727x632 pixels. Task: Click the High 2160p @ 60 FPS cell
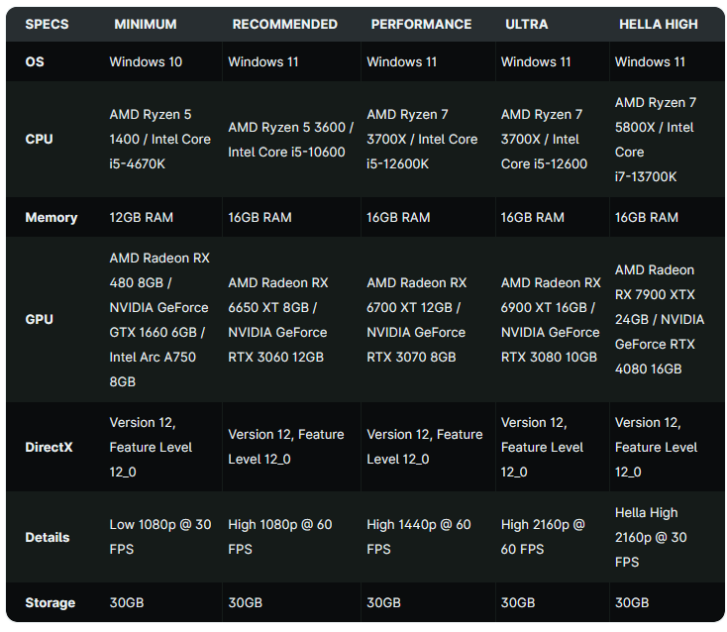pyautogui.click(x=543, y=537)
